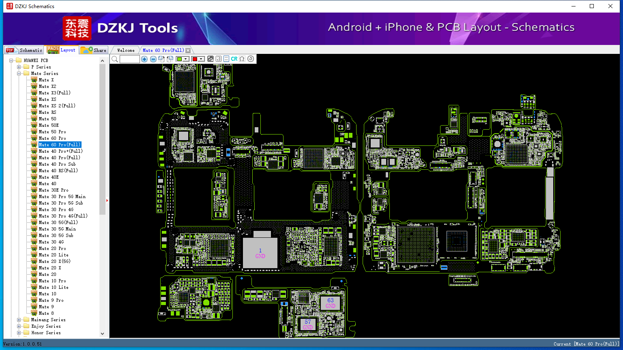Image resolution: width=623 pixels, height=350 pixels.
Task: Open the Mate 30 Pro 4G(Full) layout
Action: point(63,216)
